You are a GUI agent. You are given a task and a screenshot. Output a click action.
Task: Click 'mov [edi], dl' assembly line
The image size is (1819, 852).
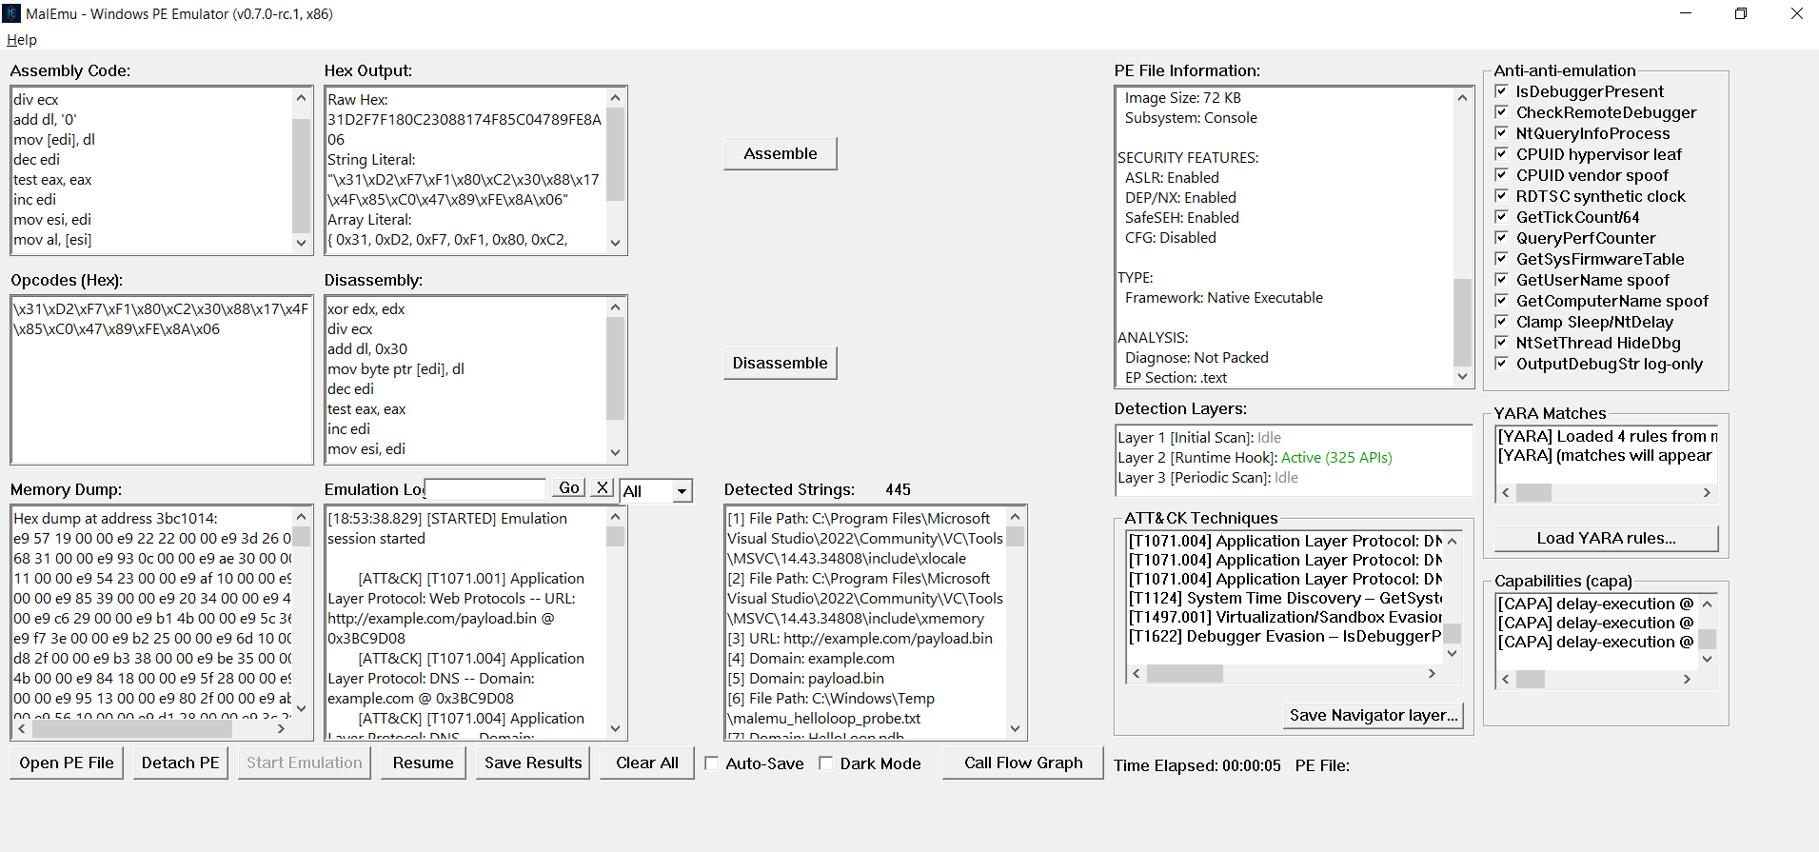point(54,140)
